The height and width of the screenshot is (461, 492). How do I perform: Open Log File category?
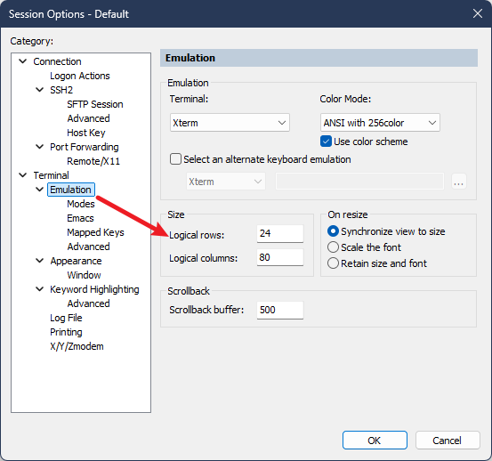click(66, 318)
